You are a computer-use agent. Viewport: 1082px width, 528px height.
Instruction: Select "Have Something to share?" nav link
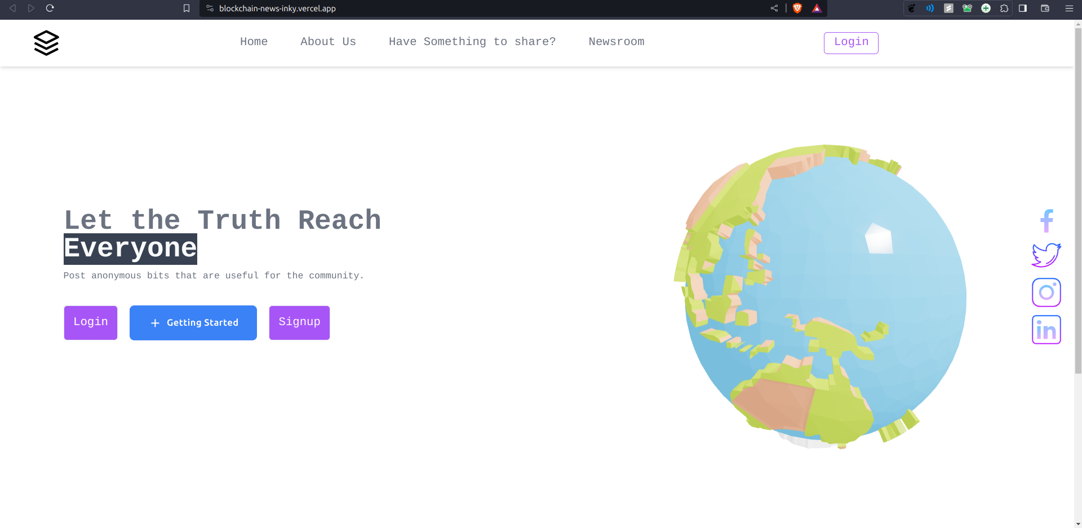pyautogui.click(x=472, y=42)
